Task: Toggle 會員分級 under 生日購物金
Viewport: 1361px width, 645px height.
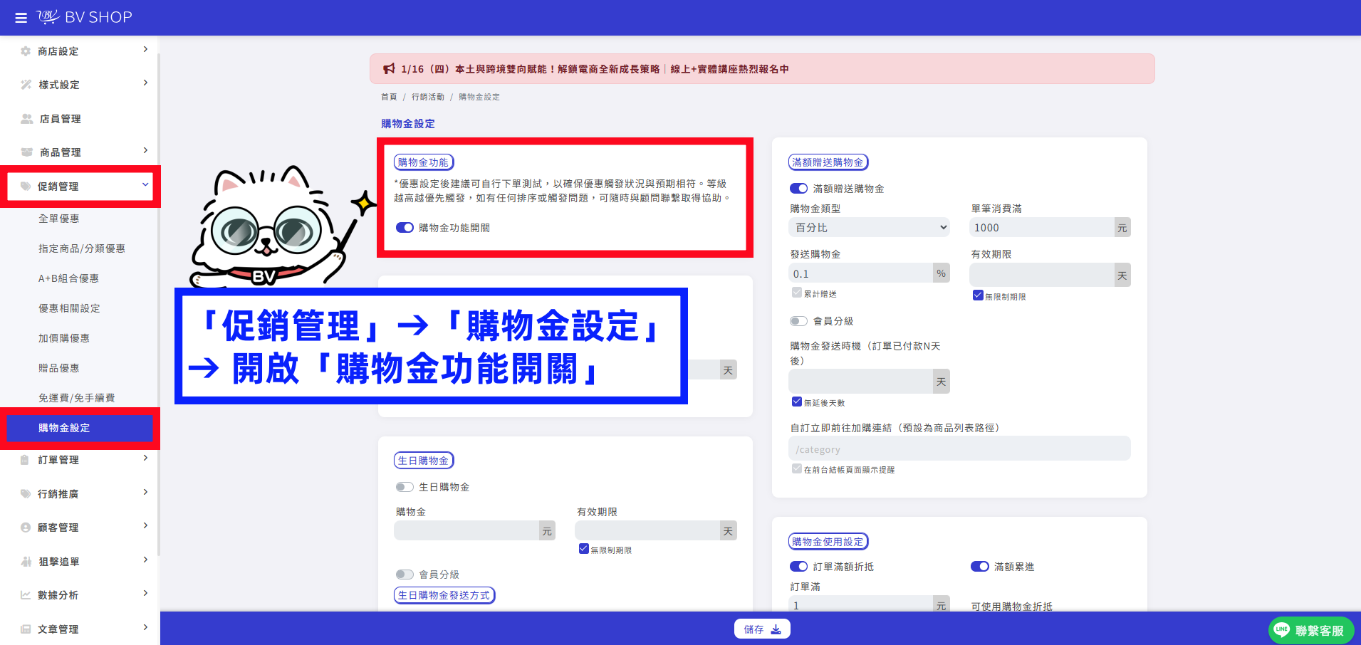Action: [x=405, y=575]
